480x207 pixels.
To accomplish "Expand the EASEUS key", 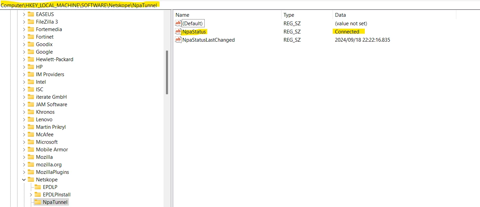I will [24, 14].
